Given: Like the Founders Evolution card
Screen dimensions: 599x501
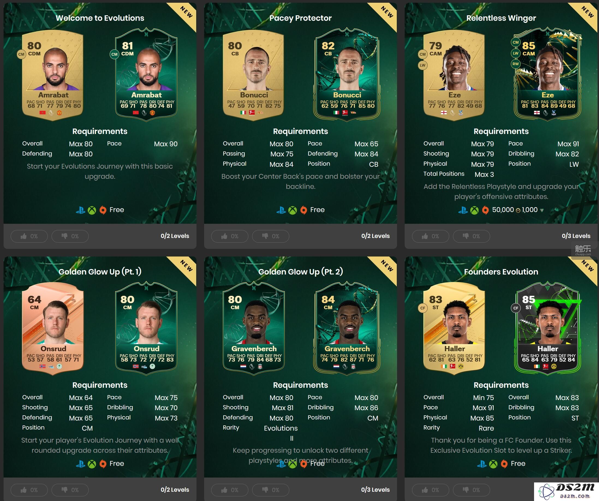Looking at the screenshot, I should 430,490.
